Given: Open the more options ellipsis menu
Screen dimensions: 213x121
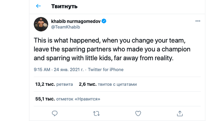Looking at the screenshot, I should click(198, 21).
